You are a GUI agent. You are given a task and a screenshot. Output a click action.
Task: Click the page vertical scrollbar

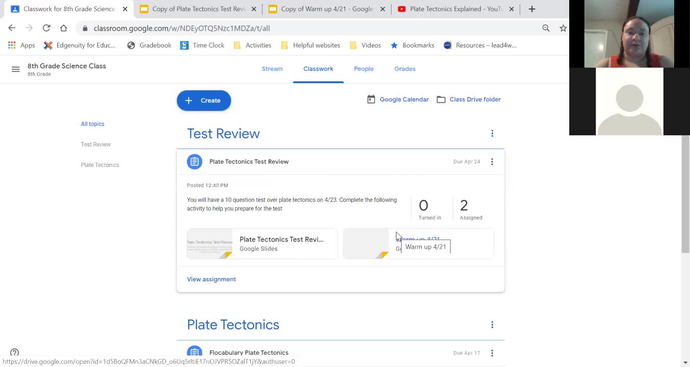coord(685,194)
